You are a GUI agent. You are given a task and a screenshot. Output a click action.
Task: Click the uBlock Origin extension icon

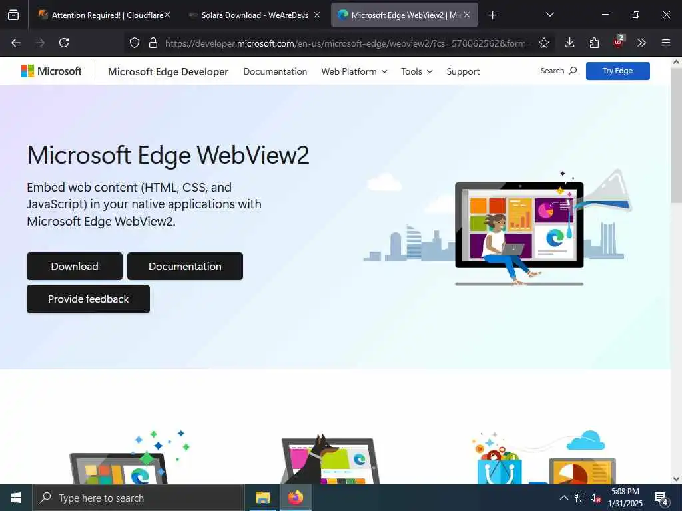pyautogui.click(x=619, y=42)
